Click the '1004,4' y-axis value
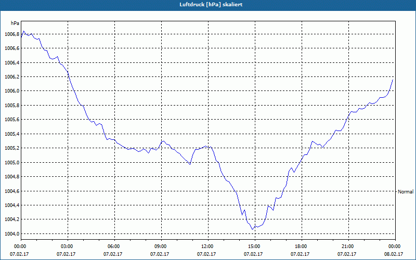Screen dimensions: 416x260 [12, 205]
